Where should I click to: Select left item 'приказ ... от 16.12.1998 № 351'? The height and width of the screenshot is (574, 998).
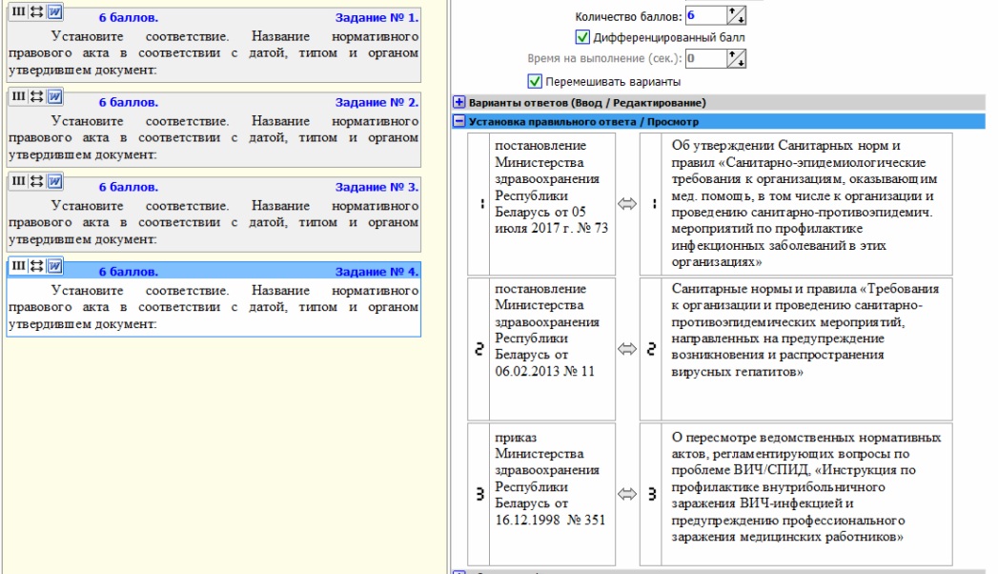[x=552, y=494]
